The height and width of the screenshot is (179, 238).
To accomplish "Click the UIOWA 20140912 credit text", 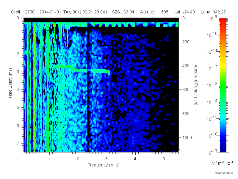I will 224,173.
